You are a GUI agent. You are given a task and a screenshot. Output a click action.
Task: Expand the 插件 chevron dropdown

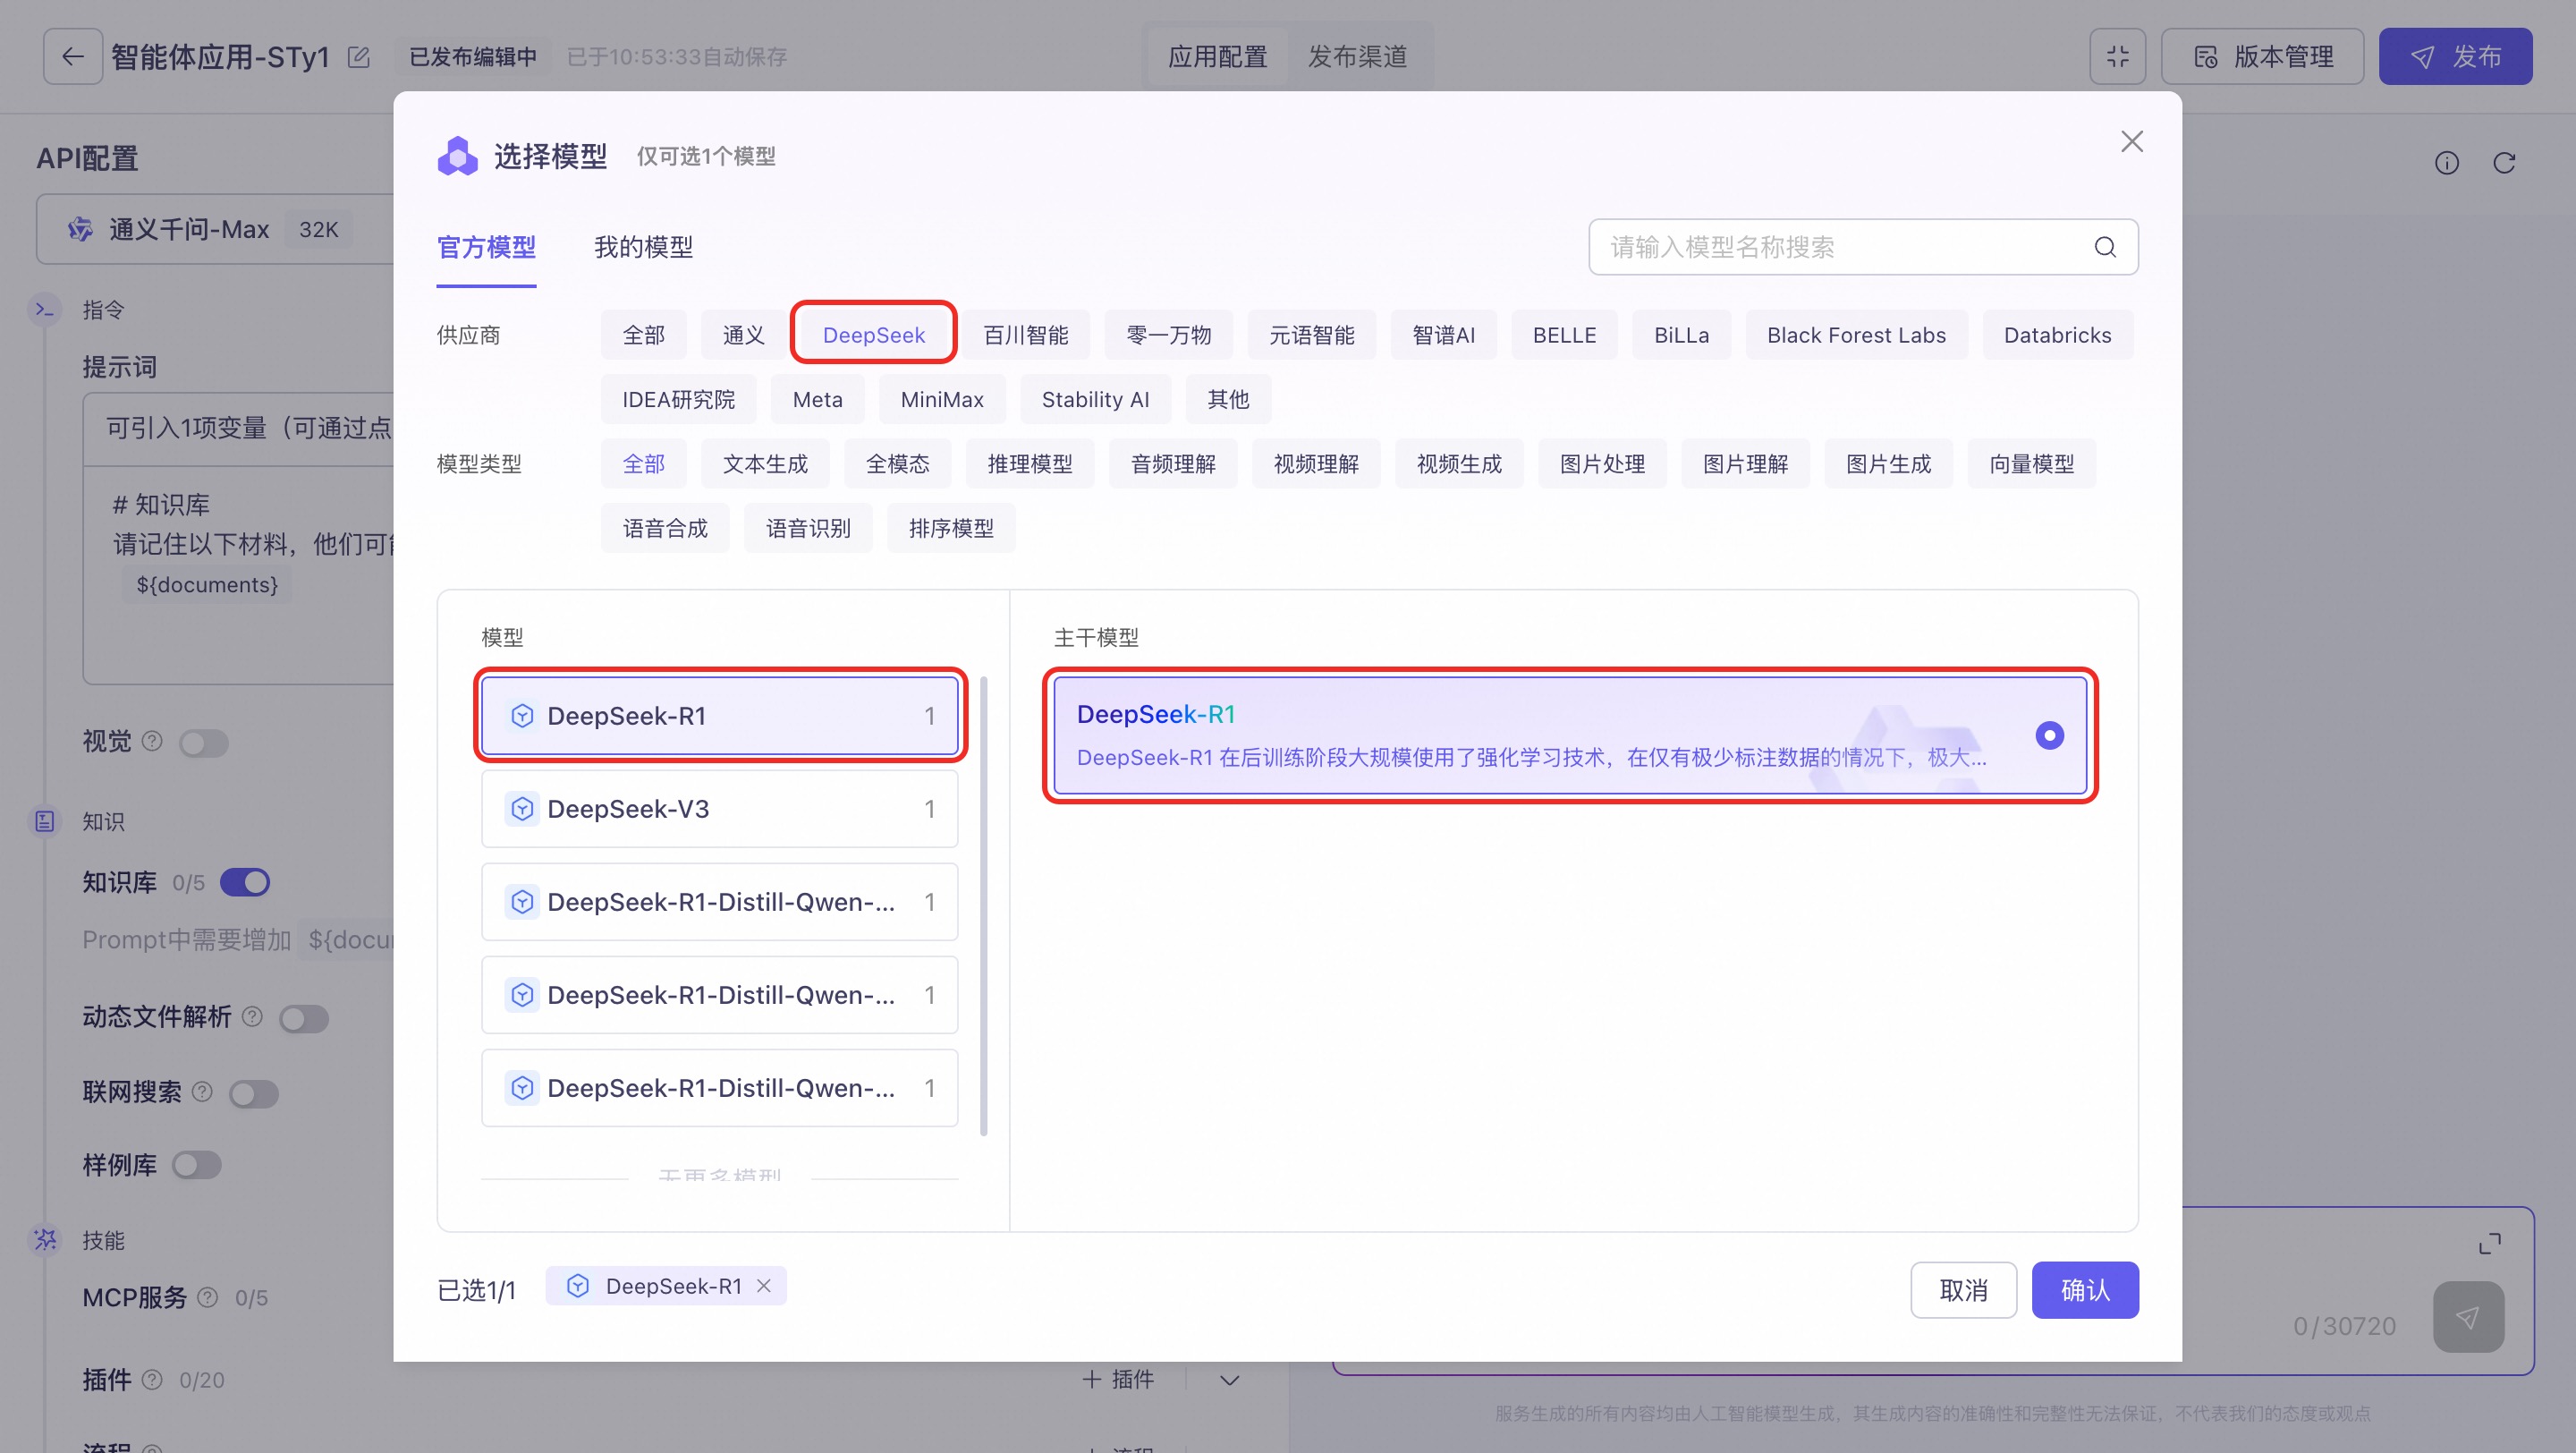pyautogui.click(x=1230, y=1380)
